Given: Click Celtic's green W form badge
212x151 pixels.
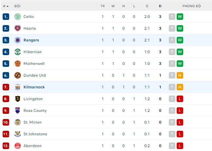Looking at the screenshot, I should click(x=180, y=17).
